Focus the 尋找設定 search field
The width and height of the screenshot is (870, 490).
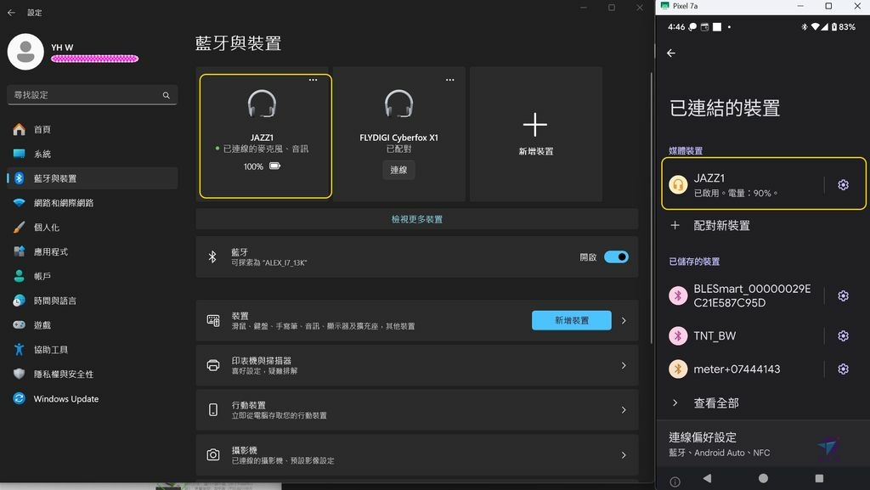[92, 95]
